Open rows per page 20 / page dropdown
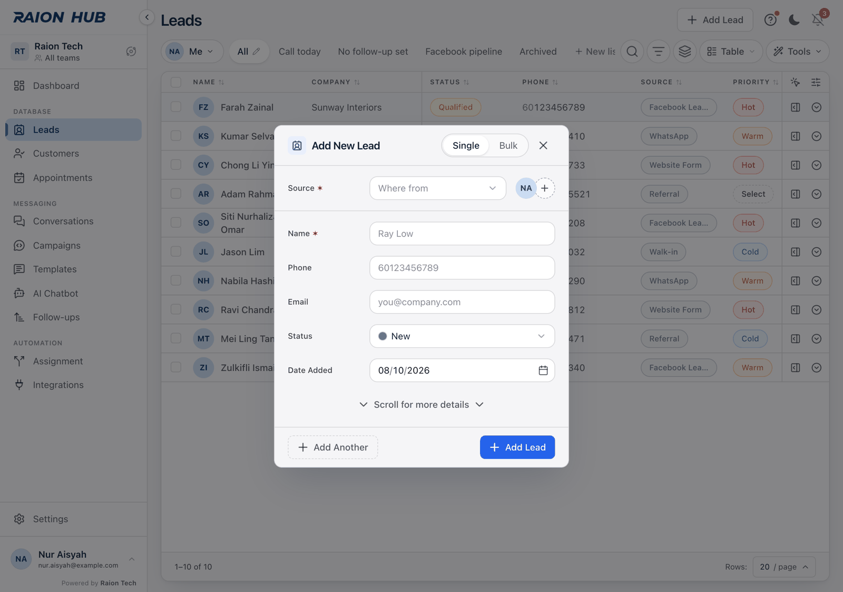Screen dimensions: 843x592 pyautogui.click(x=784, y=567)
